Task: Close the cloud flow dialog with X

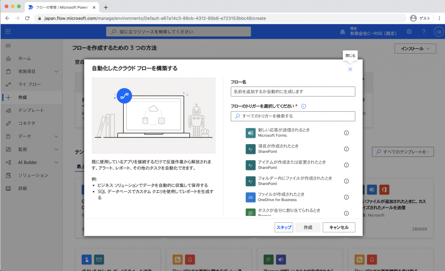Action: pos(350,69)
